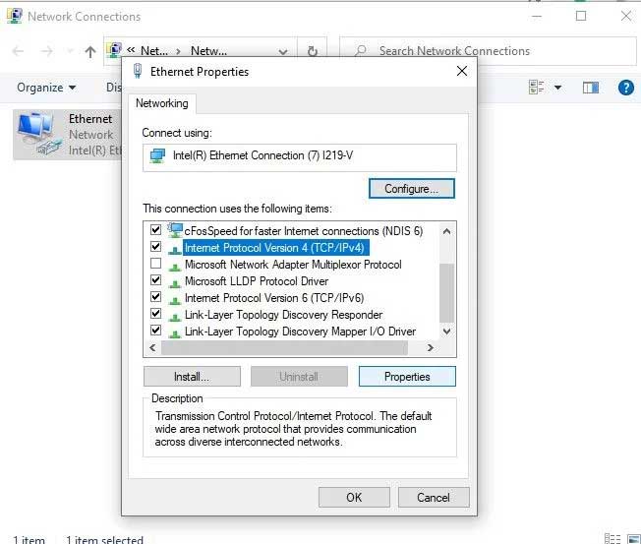Click the cFosSpeed item icon
Image resolution: width=641 pixels, height=544 pixels.
(x=175, y=230)
